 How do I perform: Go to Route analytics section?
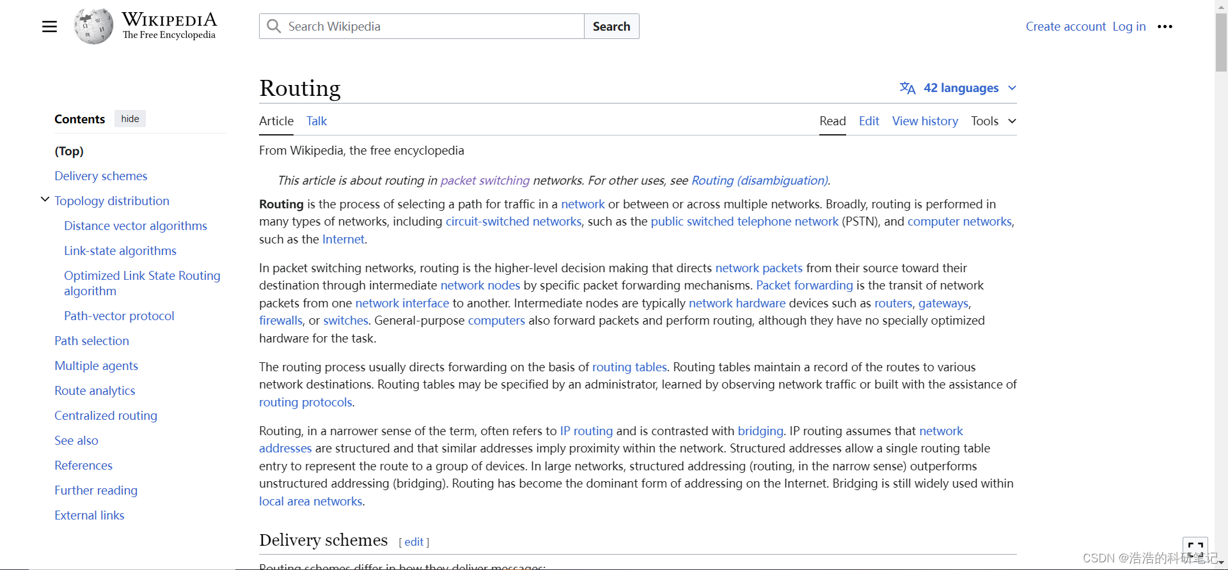(95, 390)
